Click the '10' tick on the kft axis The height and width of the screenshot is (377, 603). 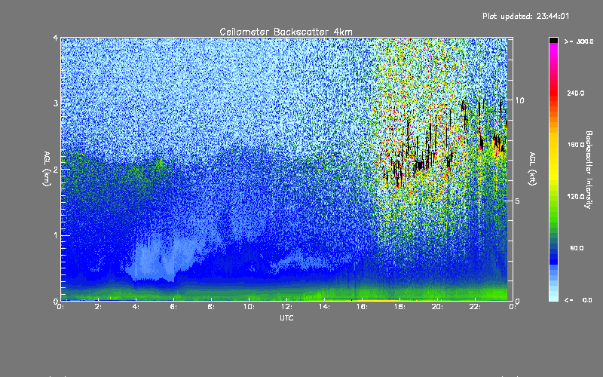click(519, 100)
